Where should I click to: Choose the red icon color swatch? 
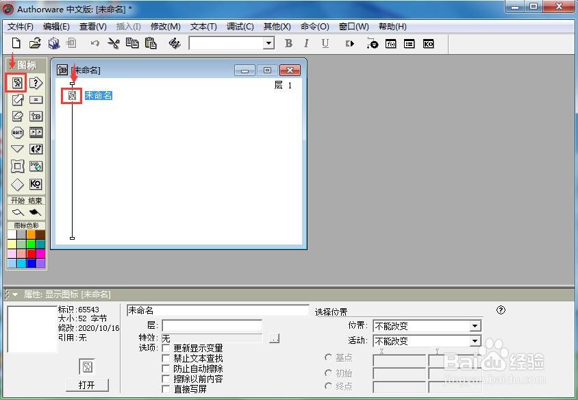[31, 253]
